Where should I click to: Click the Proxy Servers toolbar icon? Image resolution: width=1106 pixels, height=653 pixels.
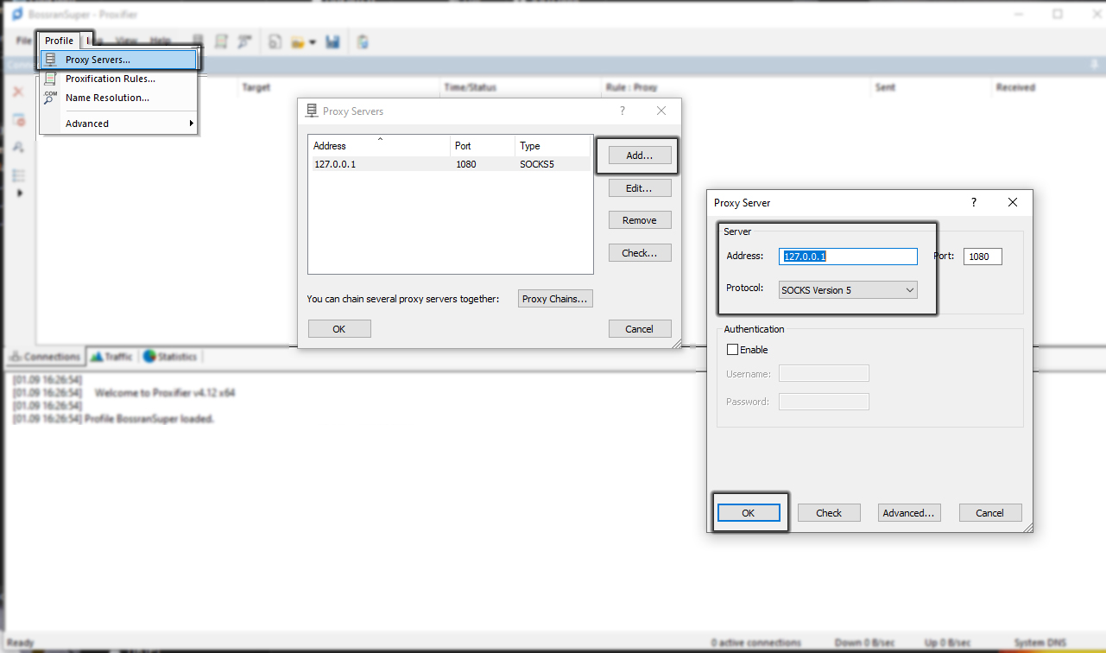point(198,41)
